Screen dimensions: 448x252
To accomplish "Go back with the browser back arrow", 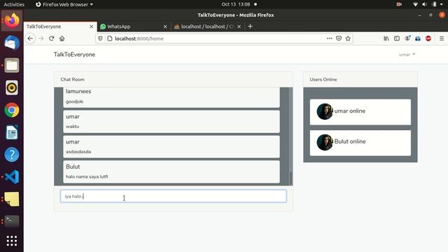I will pyautogui.click(x=30, y=38).
